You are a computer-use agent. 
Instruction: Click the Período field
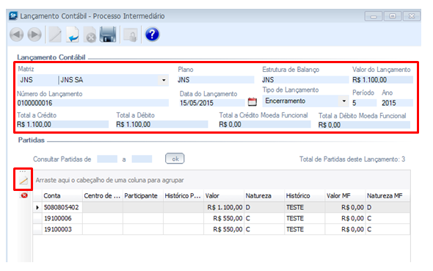click(364, 103)
